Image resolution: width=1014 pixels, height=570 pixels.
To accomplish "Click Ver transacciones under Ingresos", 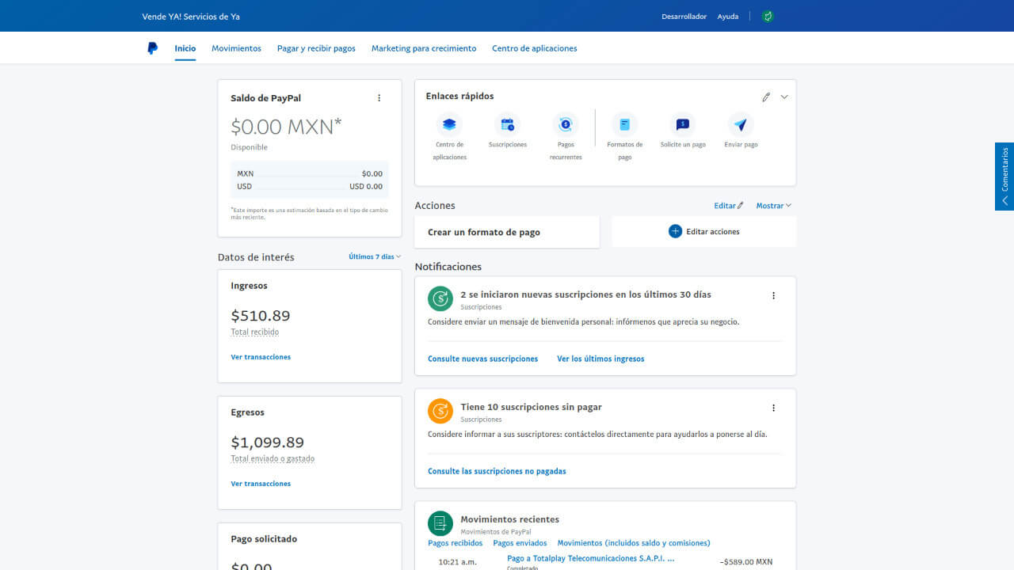I will pos(261,357).
